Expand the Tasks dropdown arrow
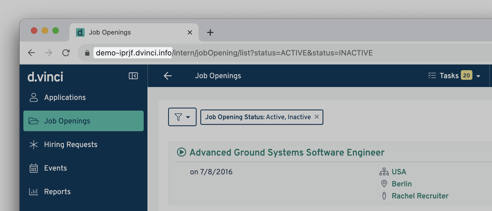The height and width of the screenshot is (211, 492). tap(478, 76)
